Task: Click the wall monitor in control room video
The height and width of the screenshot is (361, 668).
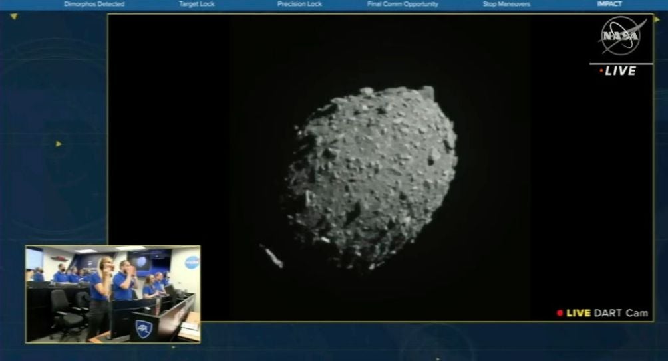Action: tap(142, 260)
